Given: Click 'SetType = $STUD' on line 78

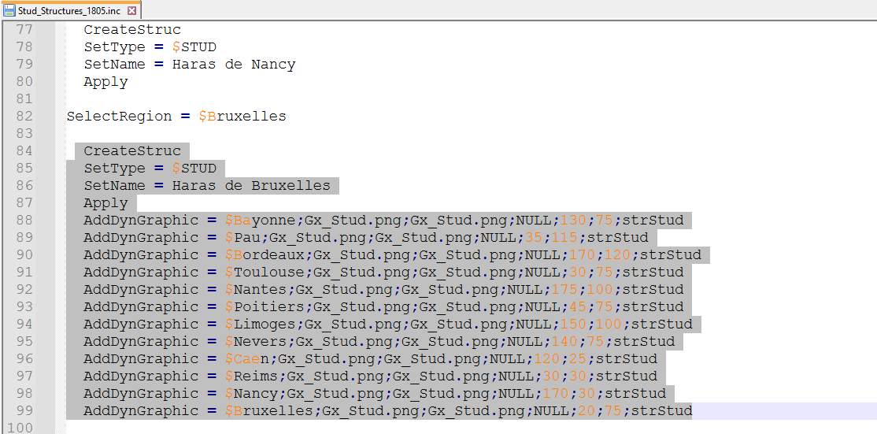Looking at the screenshot, I should [x=150, y=47].
